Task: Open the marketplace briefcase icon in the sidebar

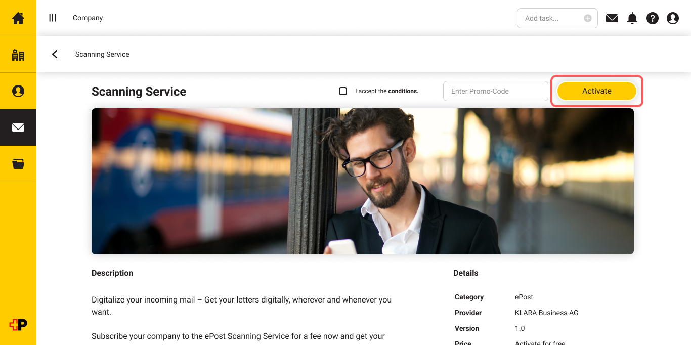Action: (18, 164)
